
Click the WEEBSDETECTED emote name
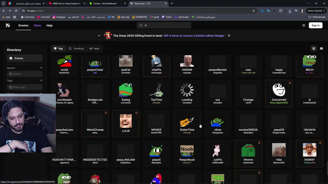(95, 160)
